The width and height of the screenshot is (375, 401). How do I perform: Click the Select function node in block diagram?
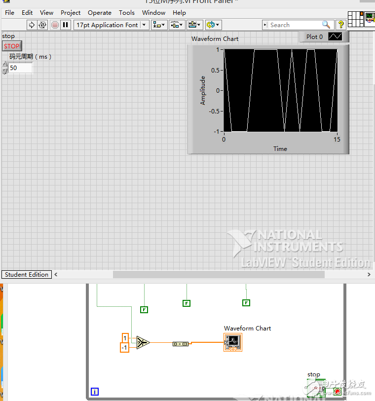143,342
